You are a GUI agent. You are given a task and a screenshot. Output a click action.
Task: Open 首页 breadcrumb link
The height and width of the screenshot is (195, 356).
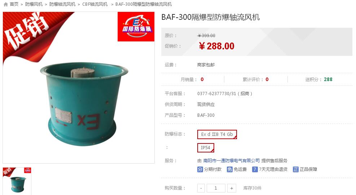coord(14,4)
